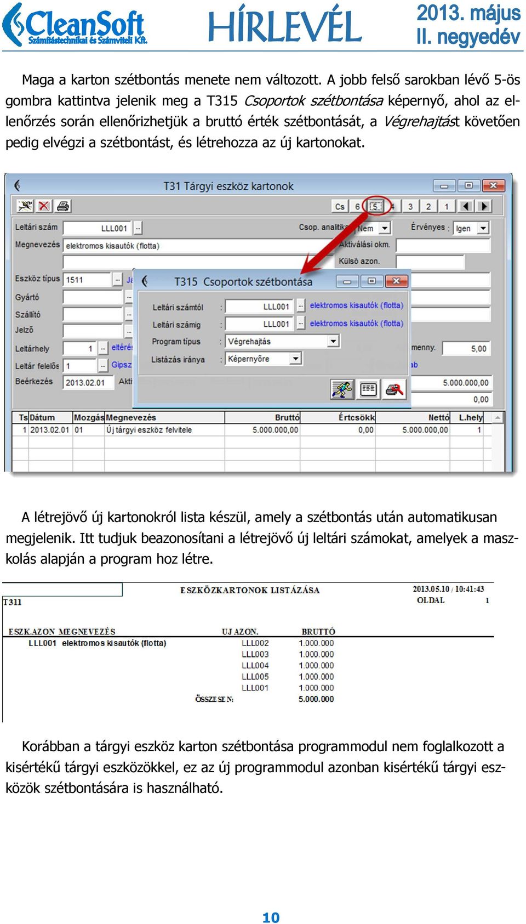Click the Jelző input field

click(93, 331)
